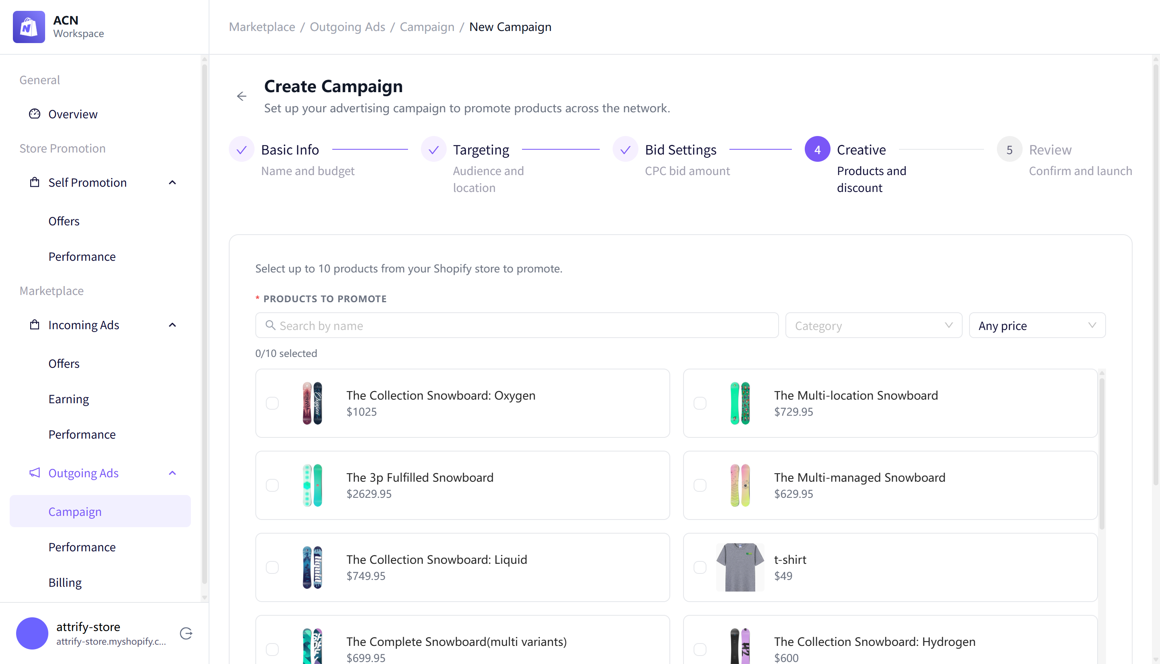Click the Bid Settings checkmark step icon

625,149
